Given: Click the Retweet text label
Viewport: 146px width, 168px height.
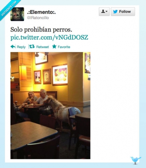Looking at the screenshot, I should 42,47.
